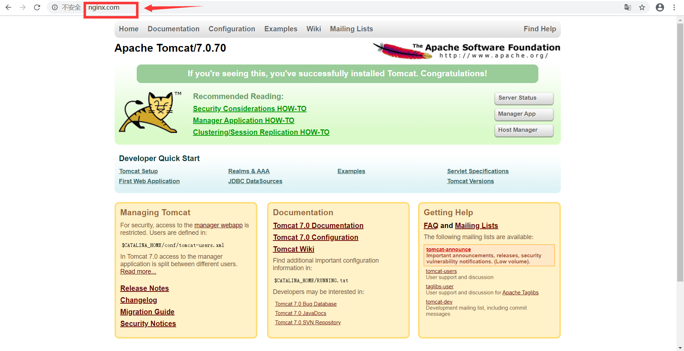Open the user profile icon

pyautogui.click(x=660, y=7)
